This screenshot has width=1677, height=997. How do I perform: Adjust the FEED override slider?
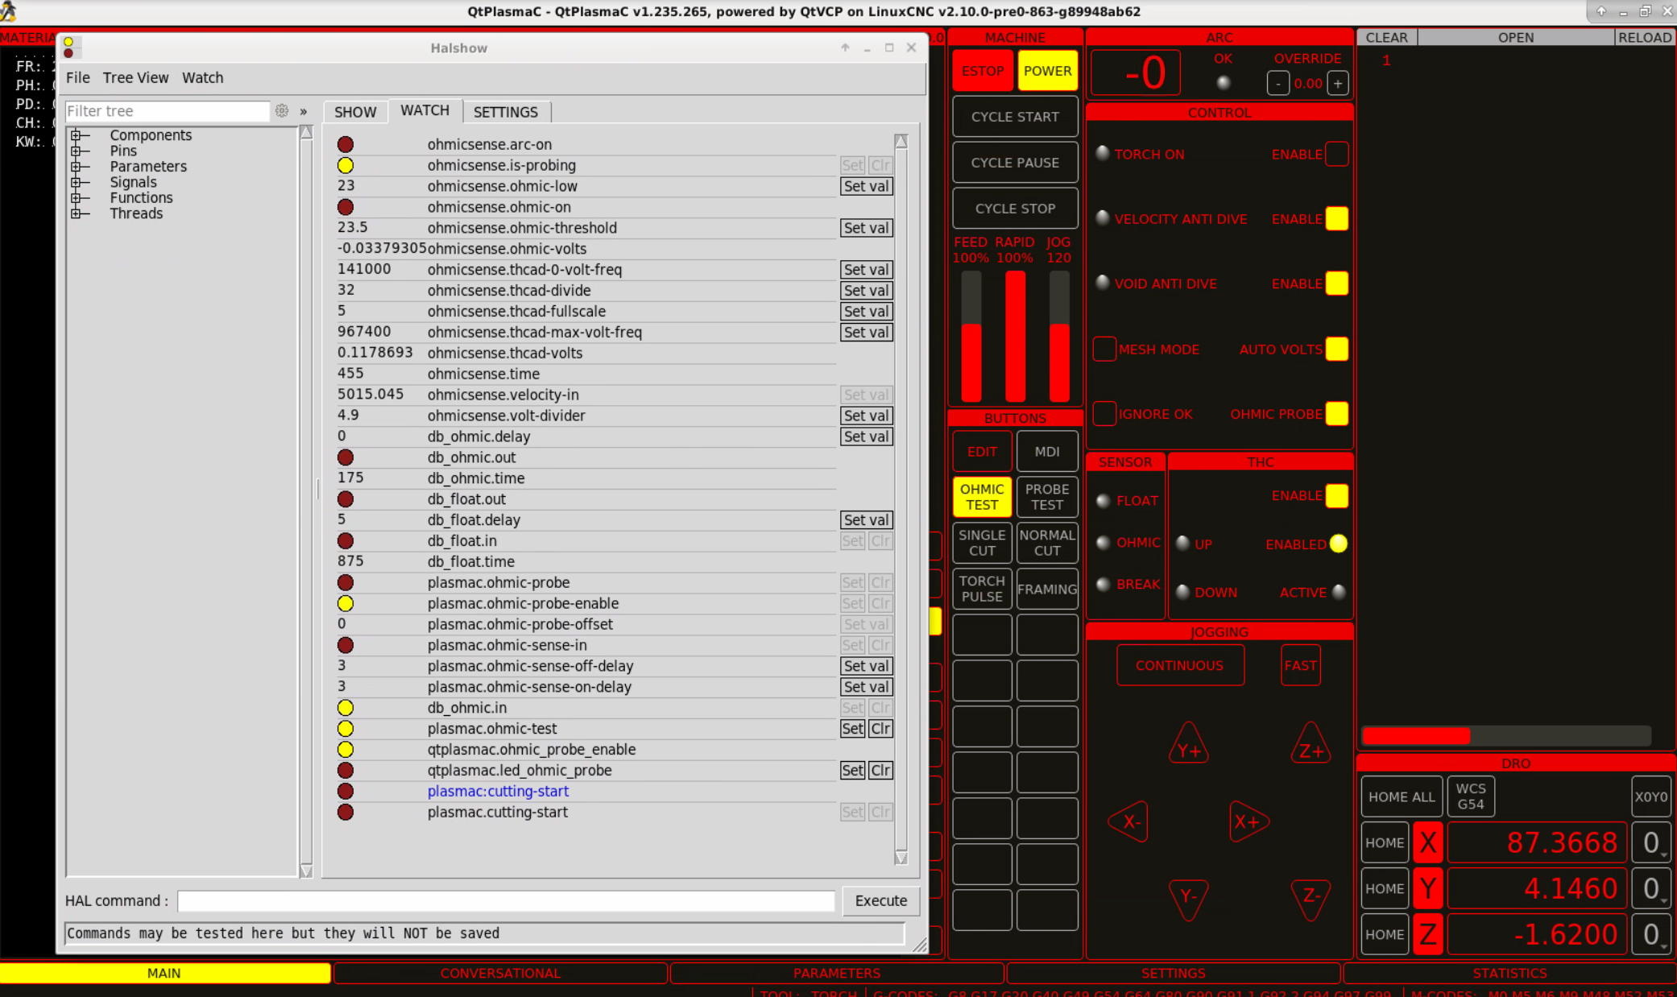971,336
